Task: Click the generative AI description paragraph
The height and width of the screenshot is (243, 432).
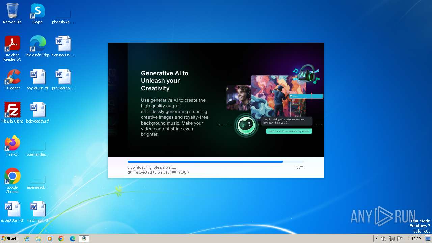Action: pyautogui.click(x=174, y=117)
